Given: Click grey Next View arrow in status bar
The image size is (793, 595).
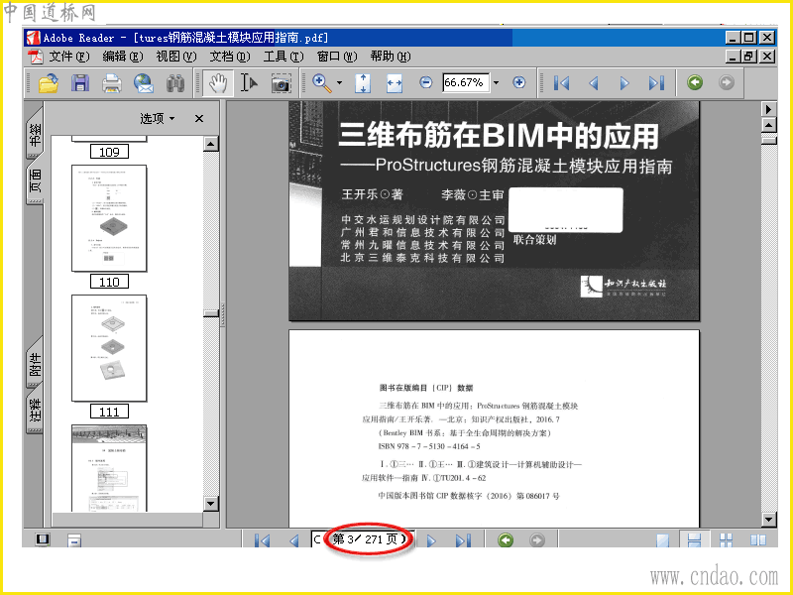Looking at the screenshot, I should pos(537,539).
